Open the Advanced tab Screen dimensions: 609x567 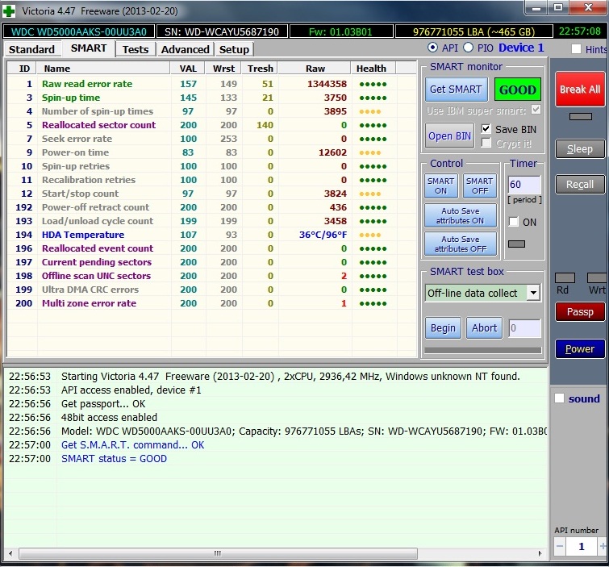point(185,49)
